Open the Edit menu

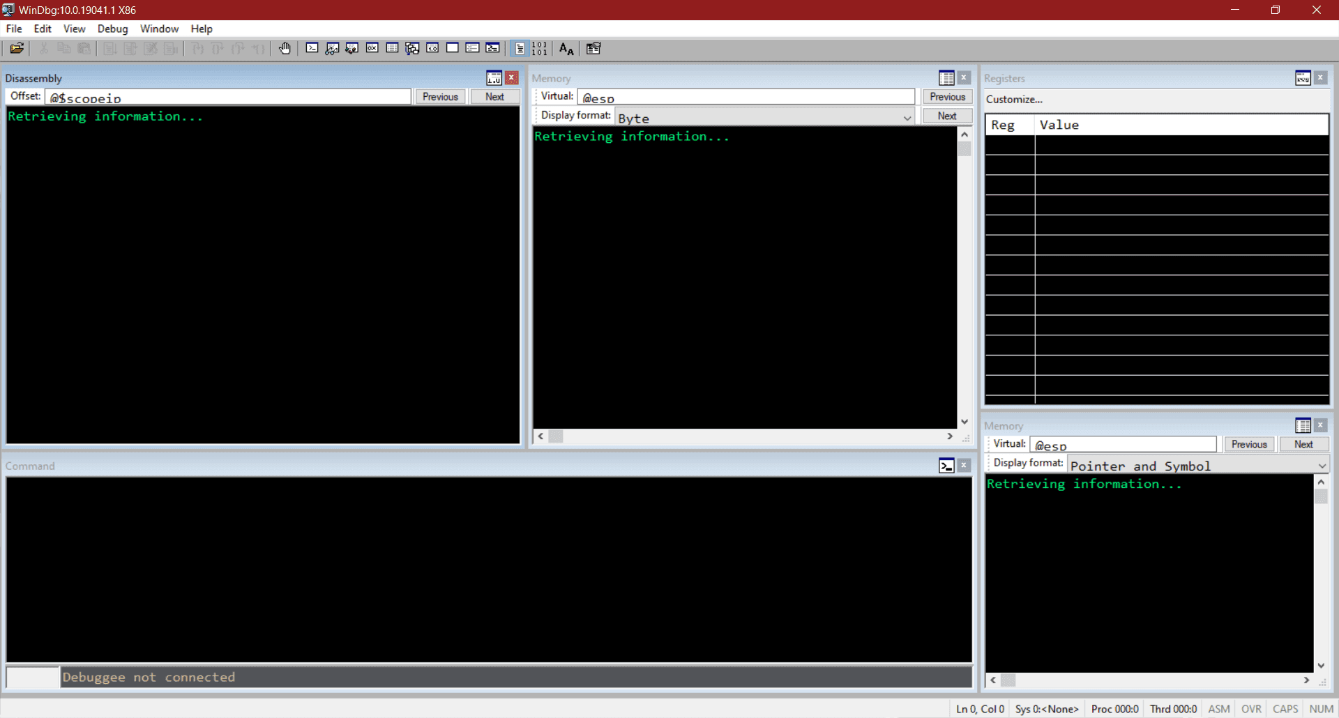(43, 29)
